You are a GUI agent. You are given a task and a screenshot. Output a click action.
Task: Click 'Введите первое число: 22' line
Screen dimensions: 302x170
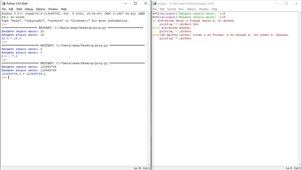pos(23,31)
